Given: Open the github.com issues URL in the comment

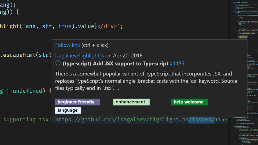Looking at the screenshot, I should click(x=141, y=120).
